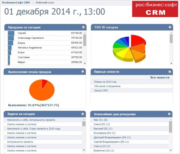Click the detached orange slice of ТОП 10 pie
Image resolution: width=180 pixels, height=154 pixels.
coord(139,55)
